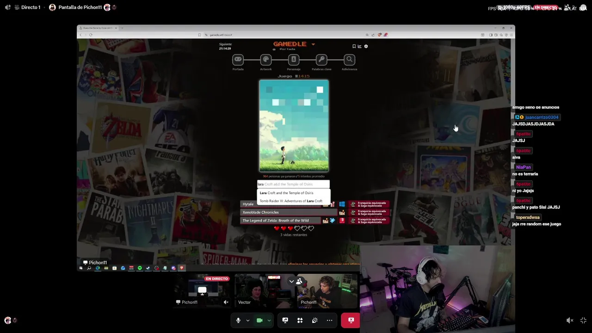The image size is (592, 333).
Task: Open Microsoft Edge in the streamed taskbar
Action: (98, 268)
